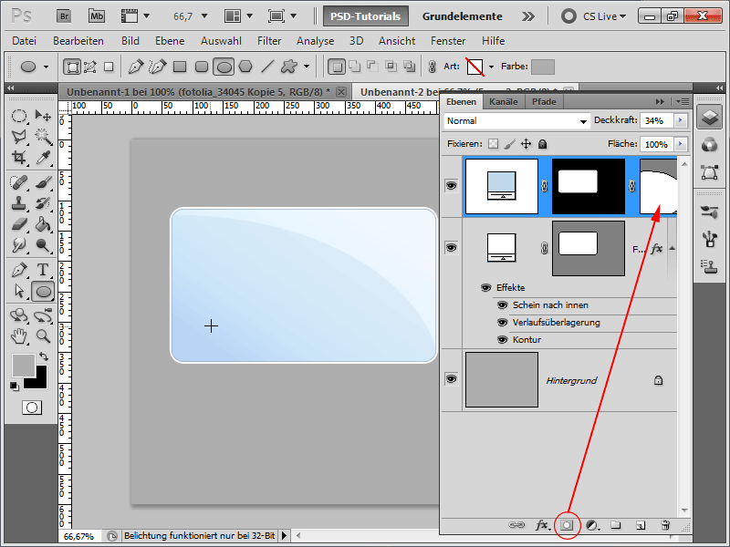Viewport: 730px width, 547px height.
Task: Click the foreground color swatch
Action: click(x=23, y=366)
